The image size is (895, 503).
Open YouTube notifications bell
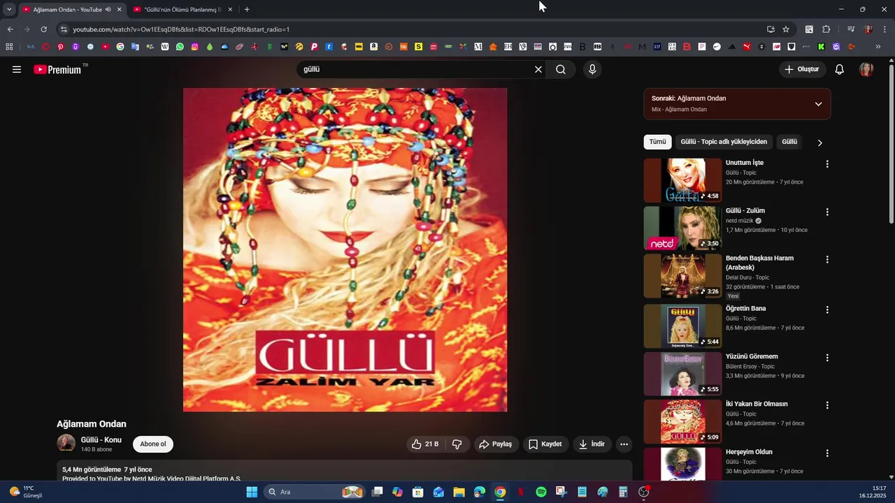pyautogui.click(x=840, y=69)
